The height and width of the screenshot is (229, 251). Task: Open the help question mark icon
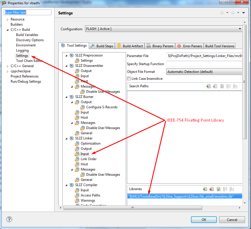9,219
